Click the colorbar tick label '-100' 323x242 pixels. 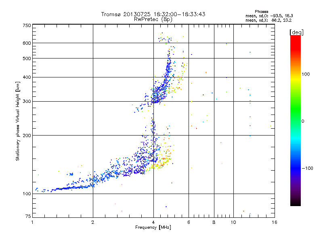307,168
